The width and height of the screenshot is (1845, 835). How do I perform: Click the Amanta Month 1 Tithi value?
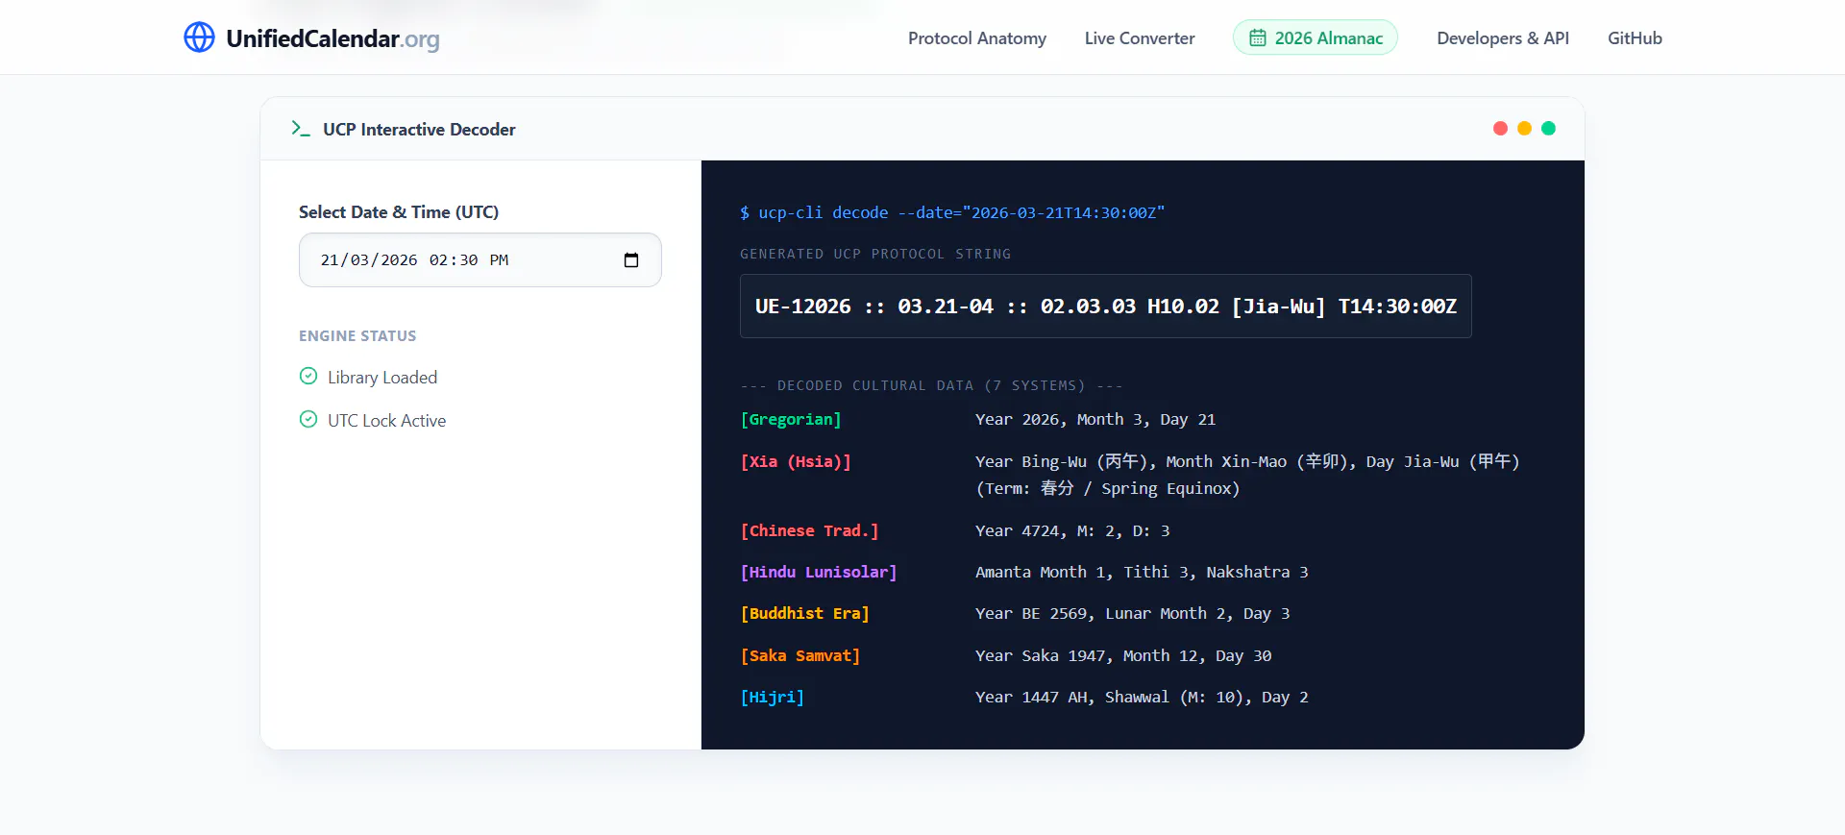tap(1142, 572)
